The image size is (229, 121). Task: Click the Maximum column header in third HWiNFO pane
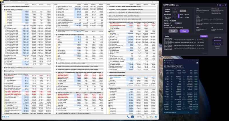point(145,5)
